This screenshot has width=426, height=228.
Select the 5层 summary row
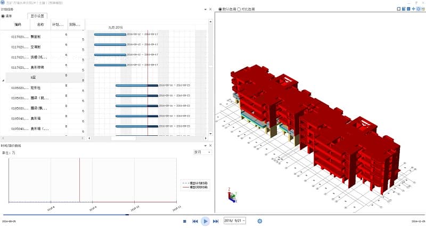[x=45, y=78]
